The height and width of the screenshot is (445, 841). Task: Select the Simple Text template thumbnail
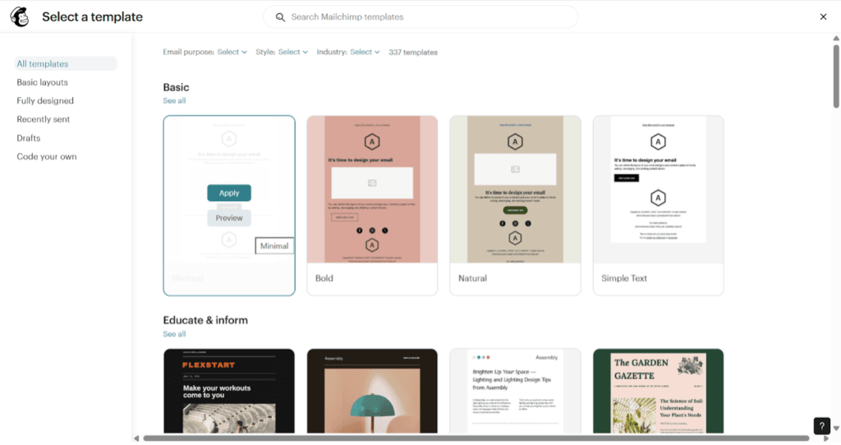[659, 190]
